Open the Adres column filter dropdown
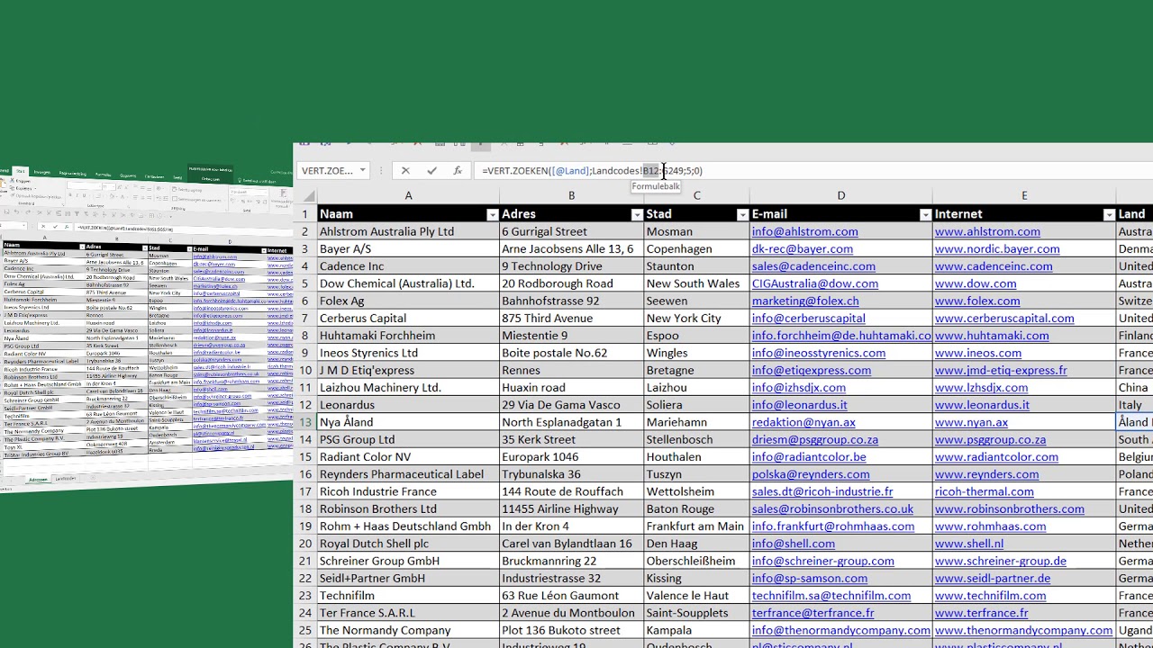This screenshot has height=648, width=1153. pyautogui.click(x=637, y=214)
